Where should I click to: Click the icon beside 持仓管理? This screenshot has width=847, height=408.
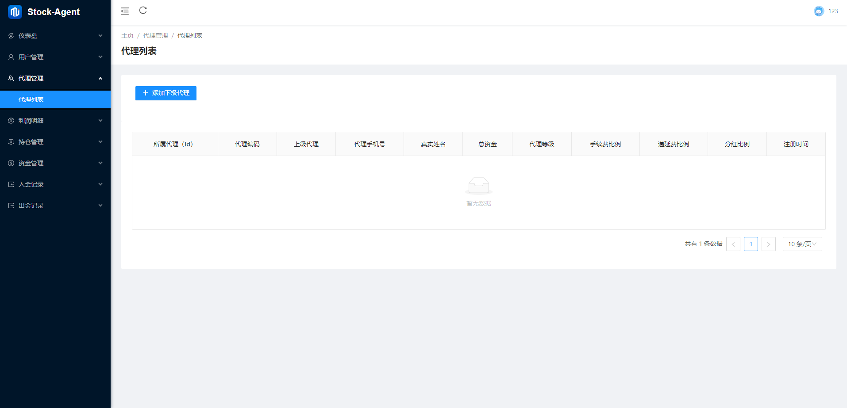pyautogui.click(x=11, y=142)
